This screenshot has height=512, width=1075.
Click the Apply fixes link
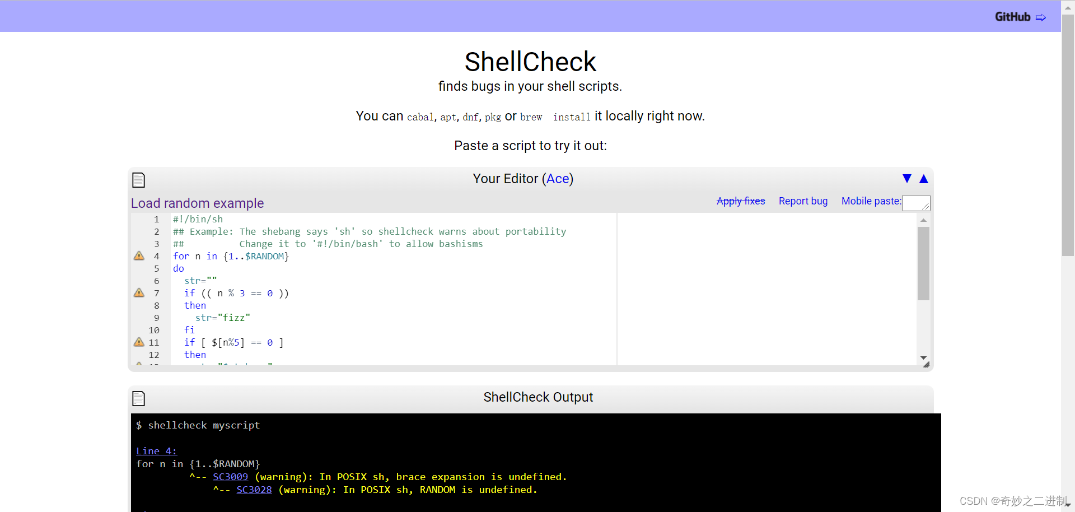[741, 201]
